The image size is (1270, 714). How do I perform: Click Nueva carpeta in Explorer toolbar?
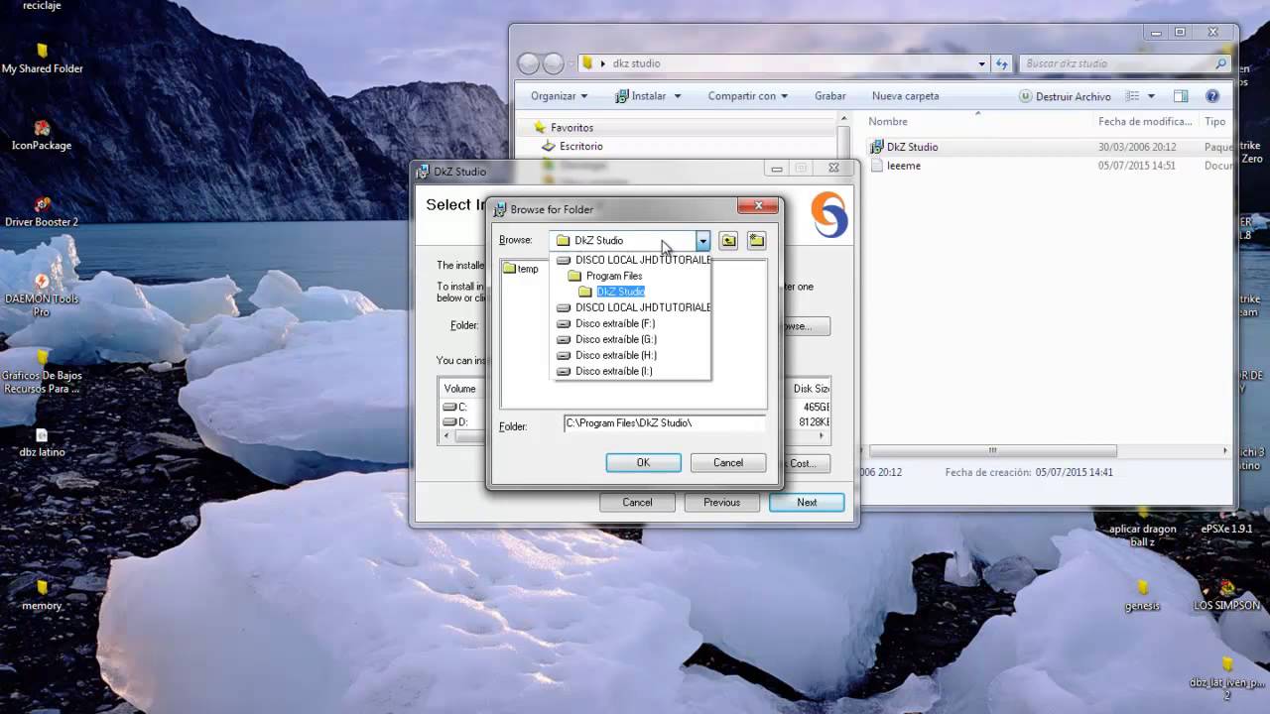pos(905,96)
